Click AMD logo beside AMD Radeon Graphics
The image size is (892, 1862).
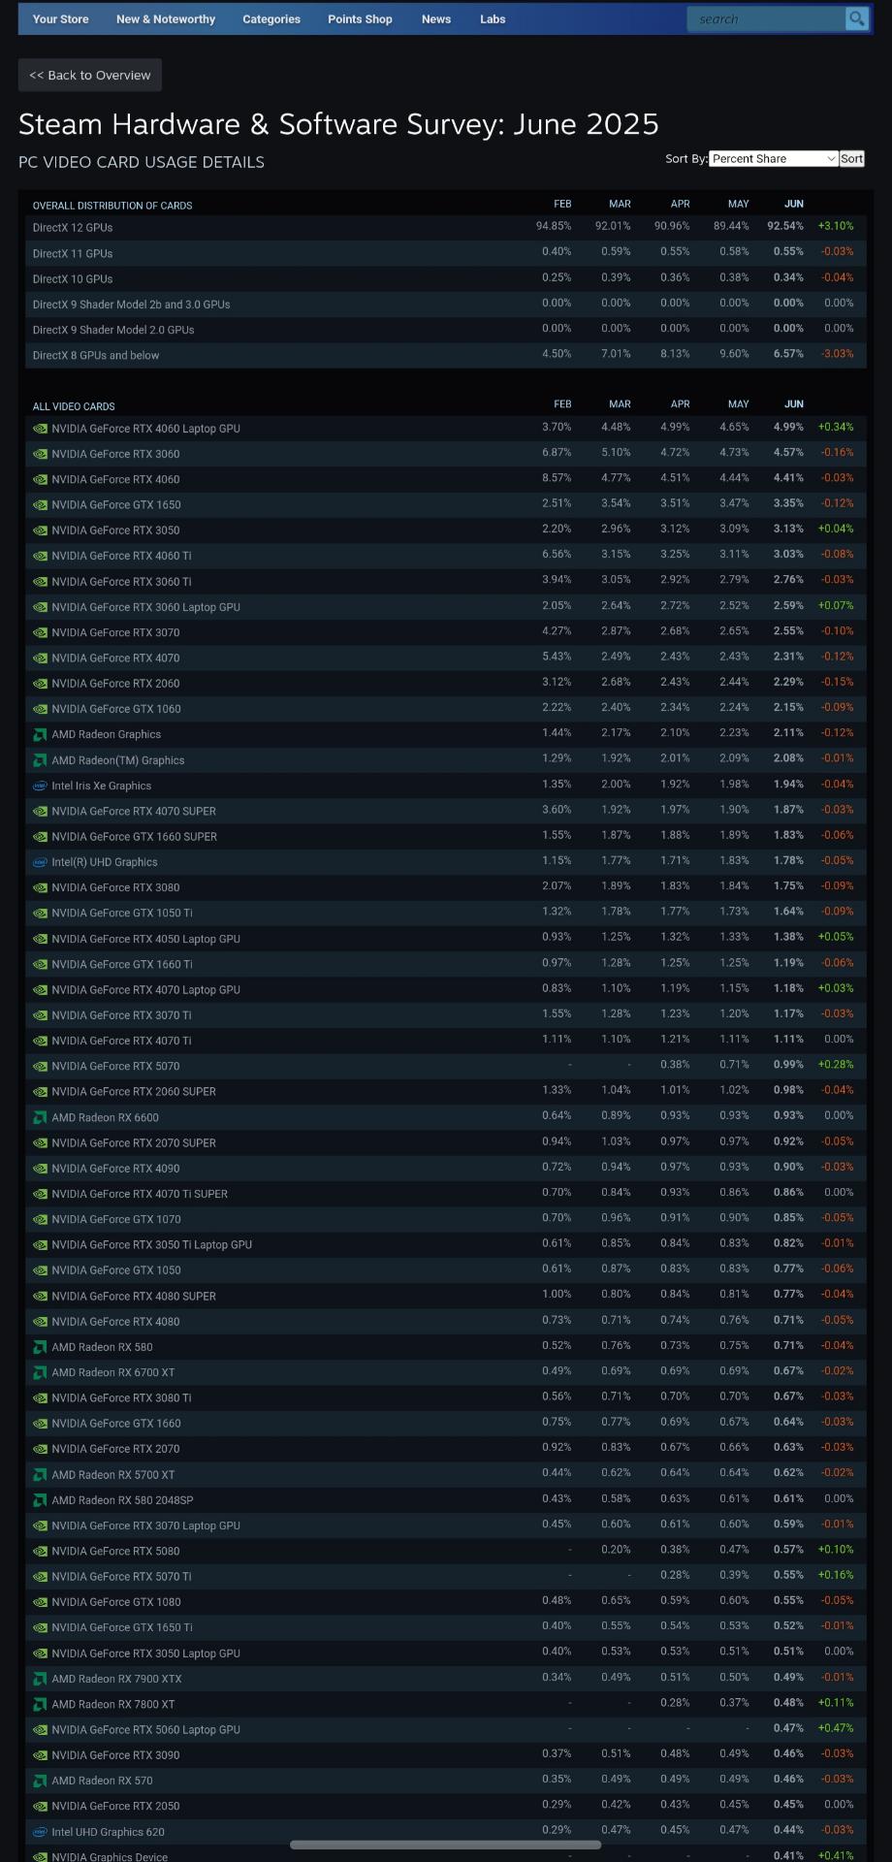coord(40,735)
